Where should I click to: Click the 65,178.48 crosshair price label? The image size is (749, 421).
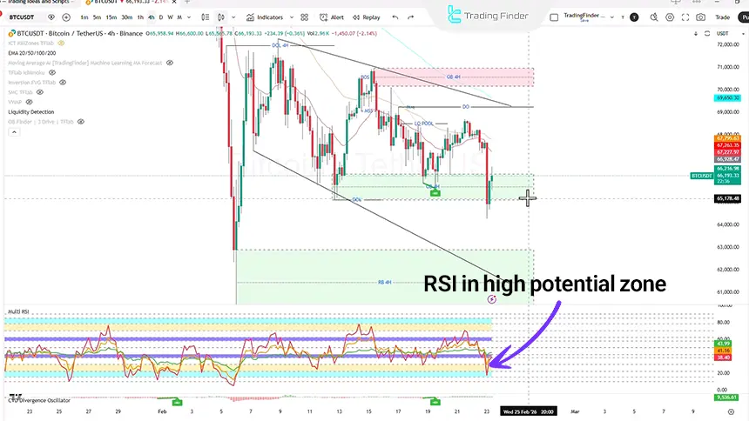pos(727,198)
